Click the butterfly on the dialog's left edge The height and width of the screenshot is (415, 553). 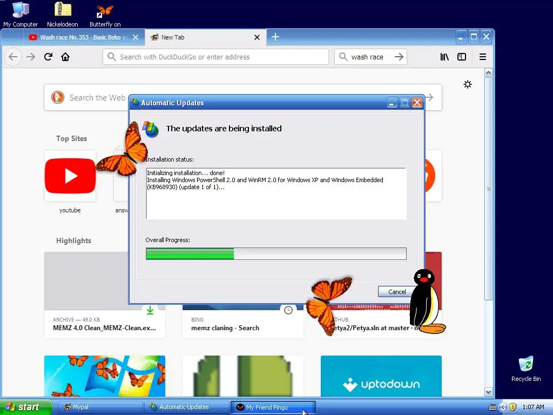pyautogui.click(x=122, y=150)
